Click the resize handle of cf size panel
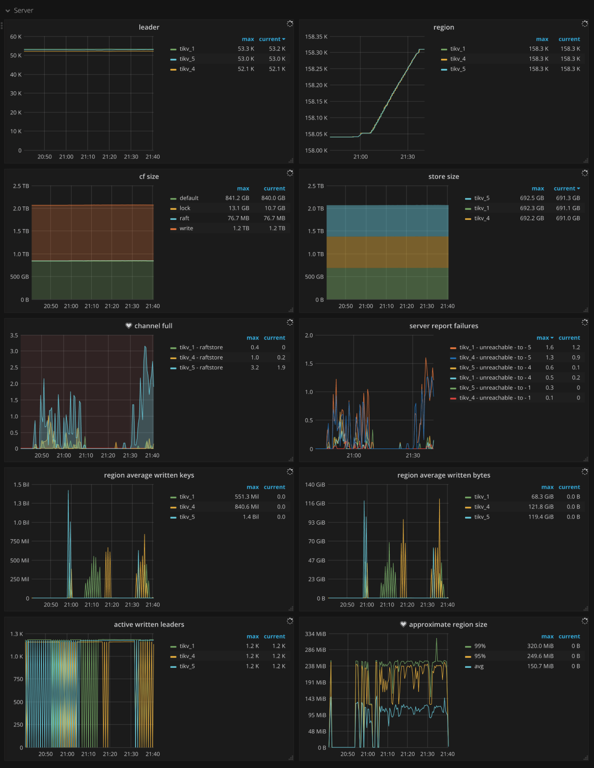594x768 pixels. point(291,310)
